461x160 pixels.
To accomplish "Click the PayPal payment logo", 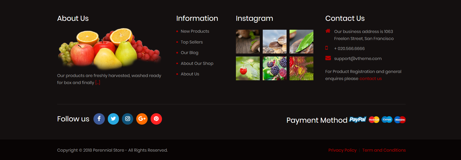I will coord(358,119).
